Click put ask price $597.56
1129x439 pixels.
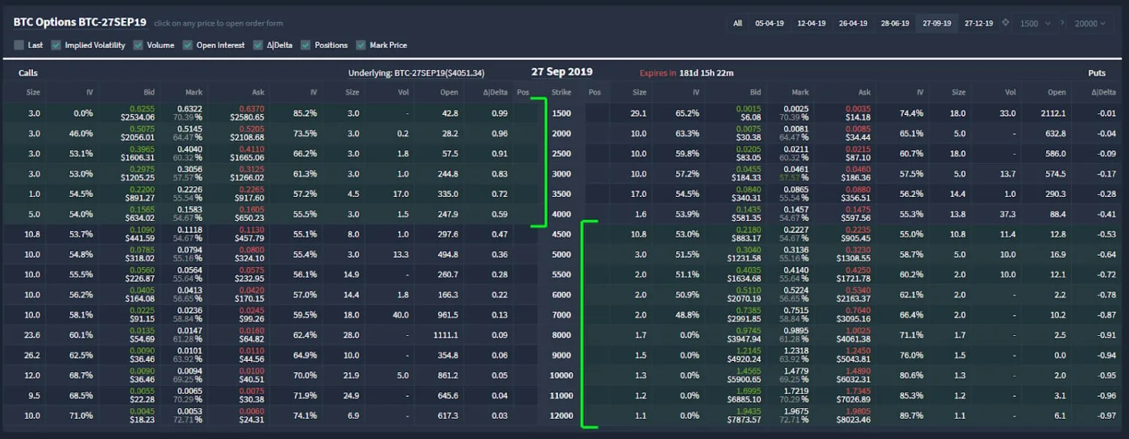coord(854,219)
